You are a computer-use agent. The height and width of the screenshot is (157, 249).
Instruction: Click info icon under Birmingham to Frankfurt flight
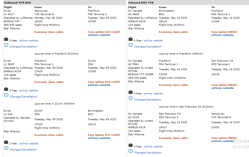click(131, 45)
